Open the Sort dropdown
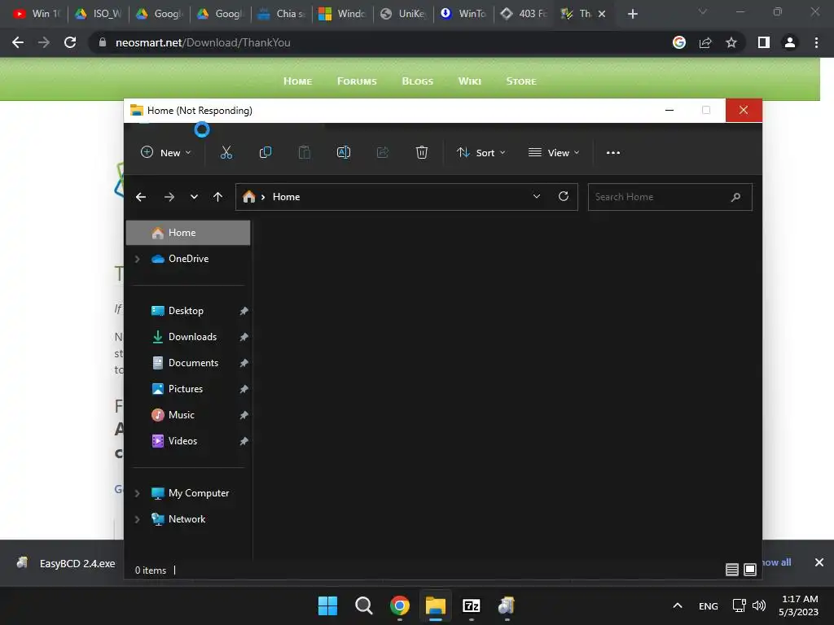Screen dimensions: 834x625 click(x=481, y=152)
